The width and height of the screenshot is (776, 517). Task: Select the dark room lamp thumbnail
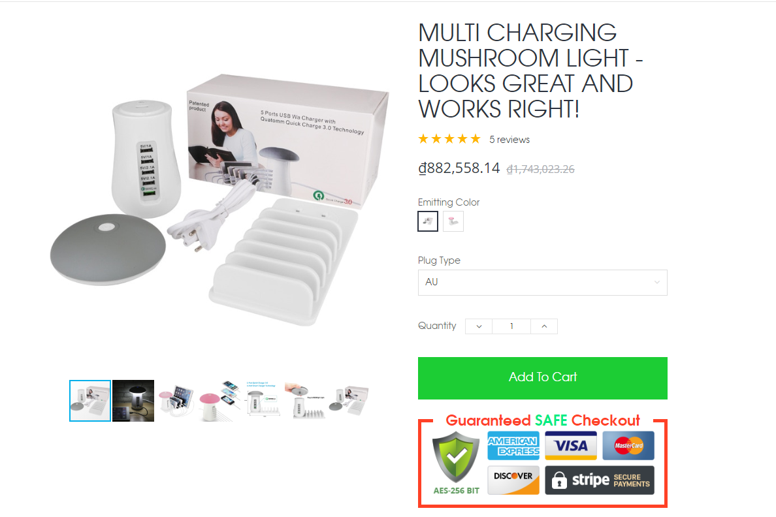click(133, 401)
